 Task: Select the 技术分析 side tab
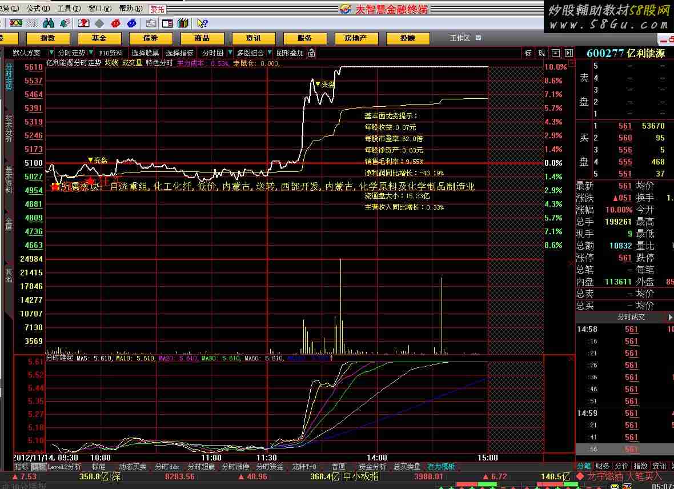point(9,128)
